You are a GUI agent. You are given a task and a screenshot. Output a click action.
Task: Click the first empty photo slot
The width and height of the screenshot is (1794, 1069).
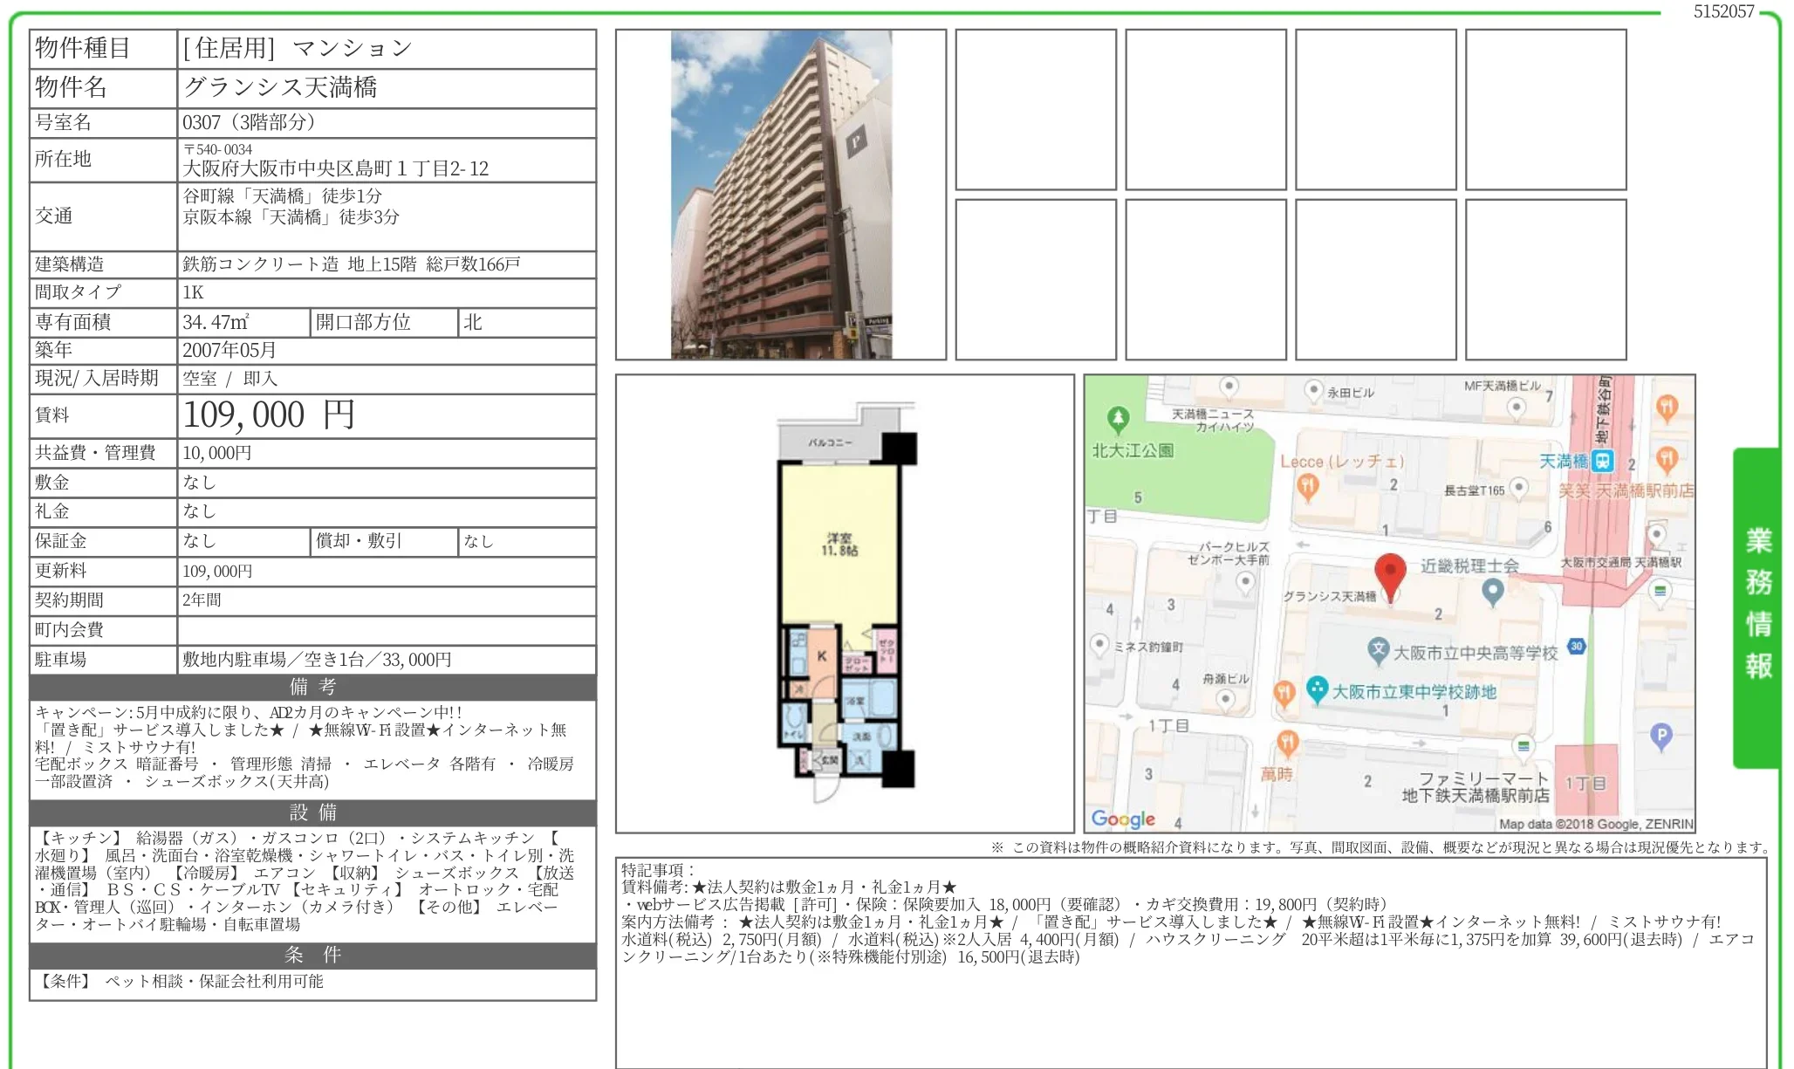[1035, 110]
